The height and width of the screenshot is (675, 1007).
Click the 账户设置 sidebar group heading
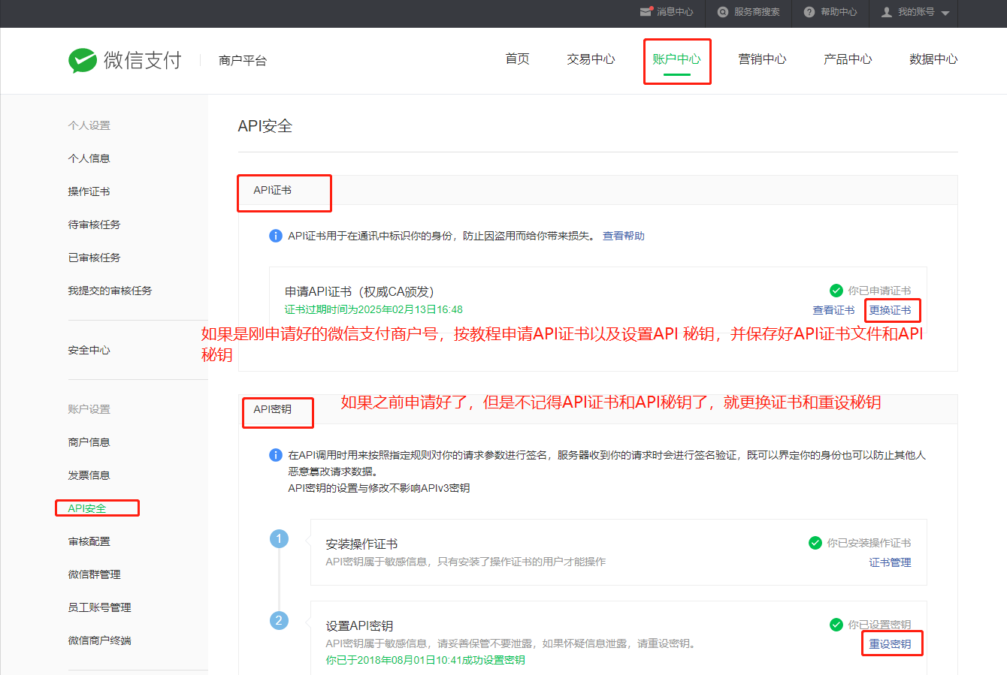(89, 409)
